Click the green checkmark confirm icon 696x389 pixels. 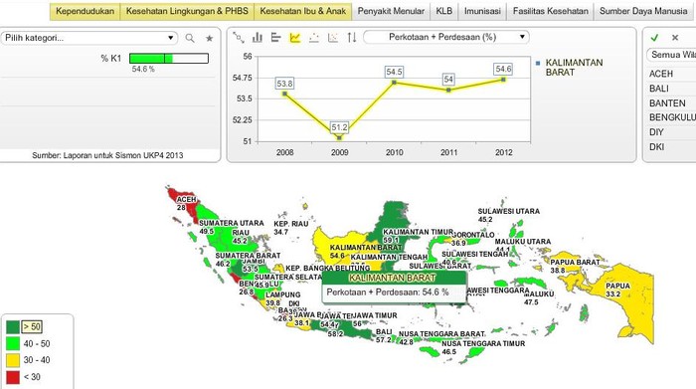[654, 38]
